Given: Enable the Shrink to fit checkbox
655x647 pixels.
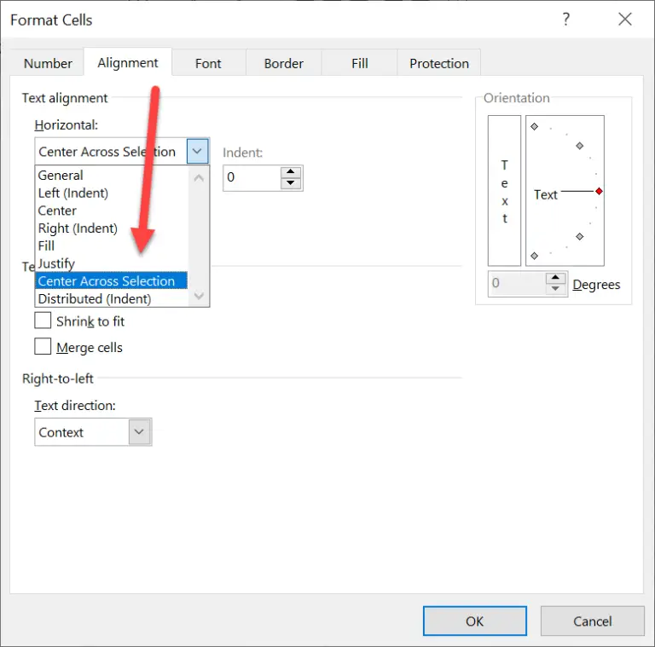Looking at the screenshot, I should (x=43, y=321).
